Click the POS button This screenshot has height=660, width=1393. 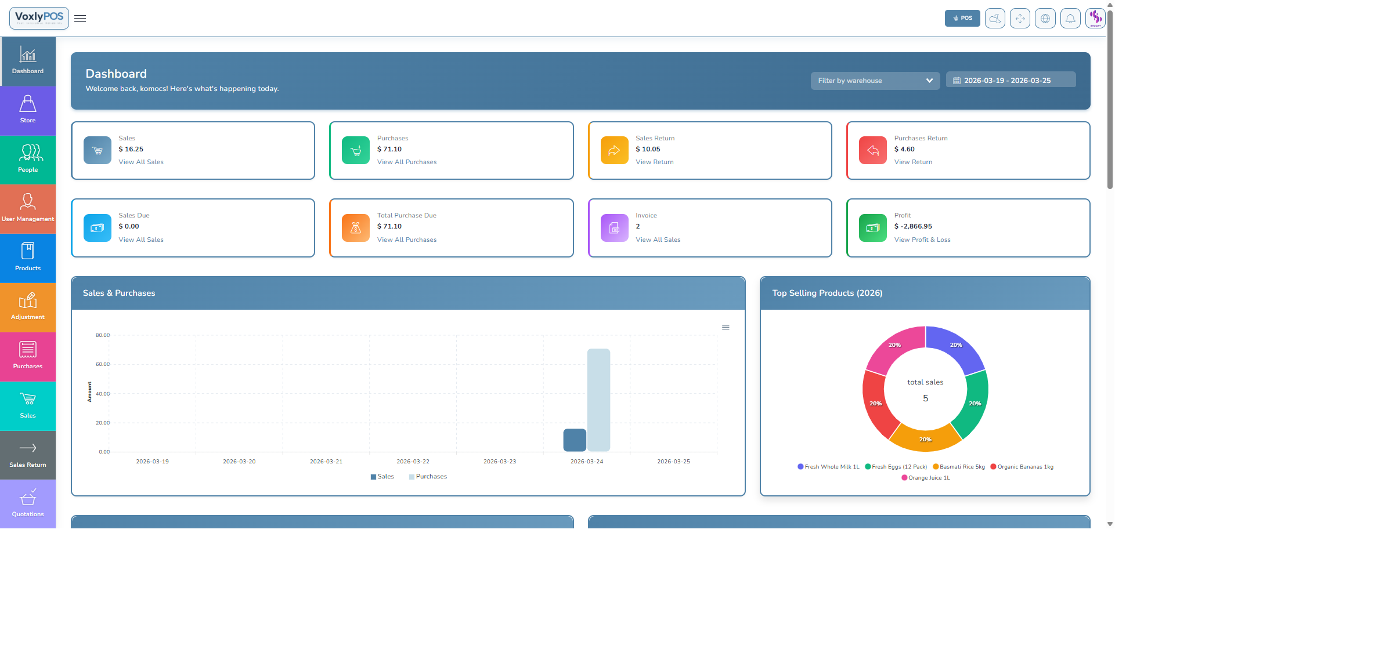(962, 18)
